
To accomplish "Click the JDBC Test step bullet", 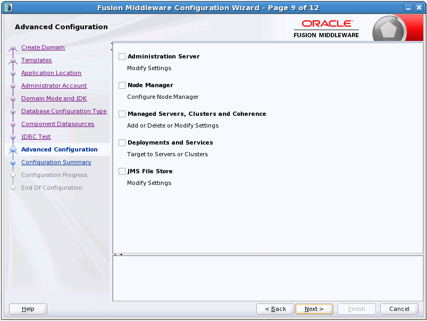I will [13, 137].
